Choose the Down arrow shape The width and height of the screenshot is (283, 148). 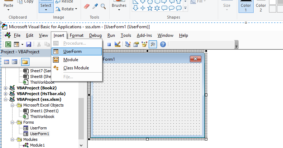135,8
